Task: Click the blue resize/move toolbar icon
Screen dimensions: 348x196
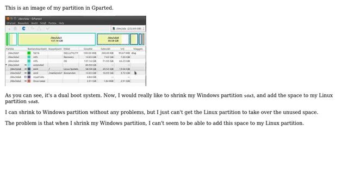Action: 23,28
